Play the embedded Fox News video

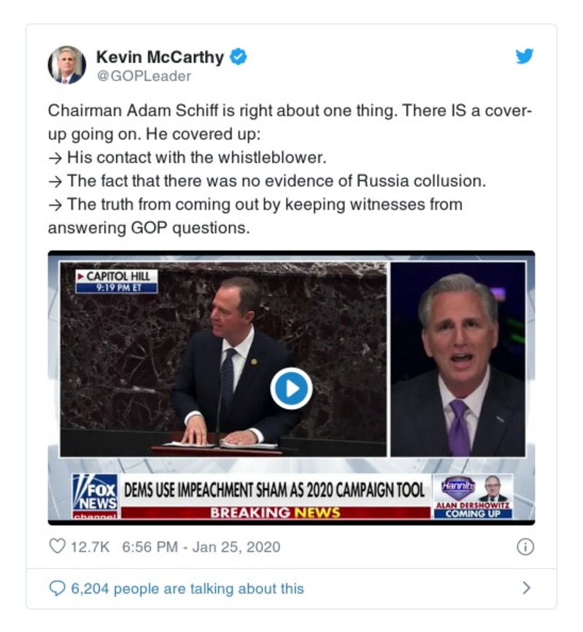click(x=291, y=389)
